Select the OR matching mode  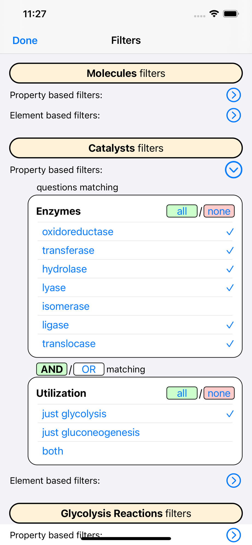(x=89, y=369)
